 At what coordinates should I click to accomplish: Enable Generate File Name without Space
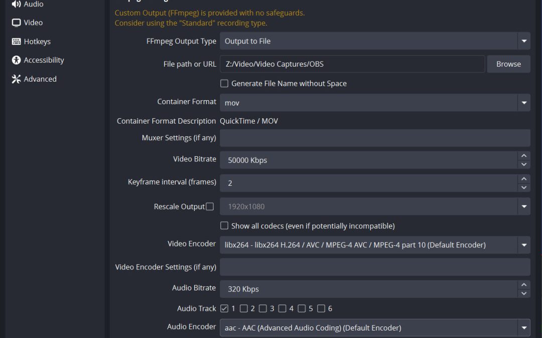click(224, 84)
